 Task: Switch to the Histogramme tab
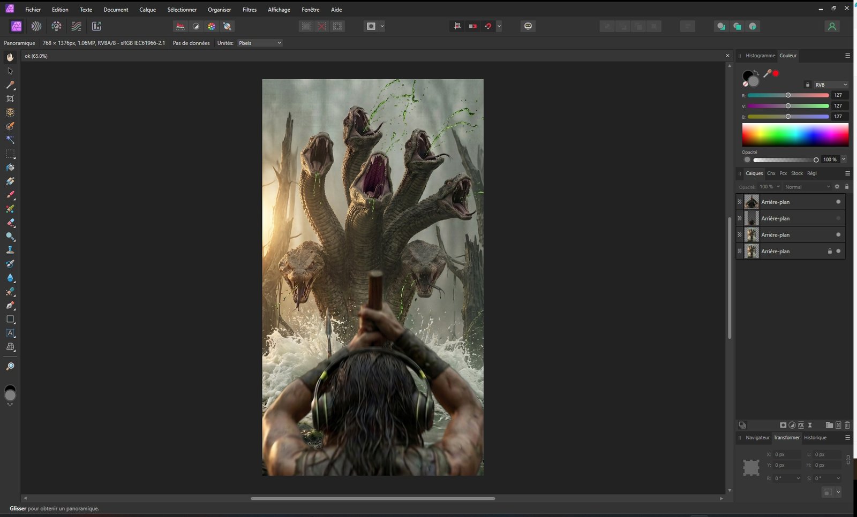click(760, 56)
